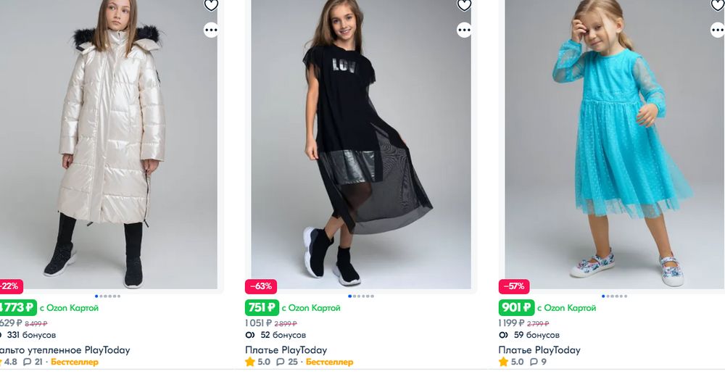The width and height of the screenshot is (725, 374).
Task: Click the −63% discount badge
Action: [x=261, y=286]
